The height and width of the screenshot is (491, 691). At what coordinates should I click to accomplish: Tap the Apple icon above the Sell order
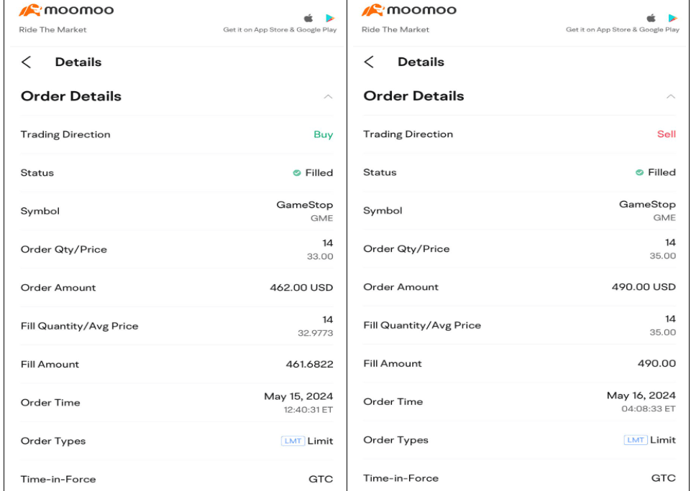[x=651, y=18]
